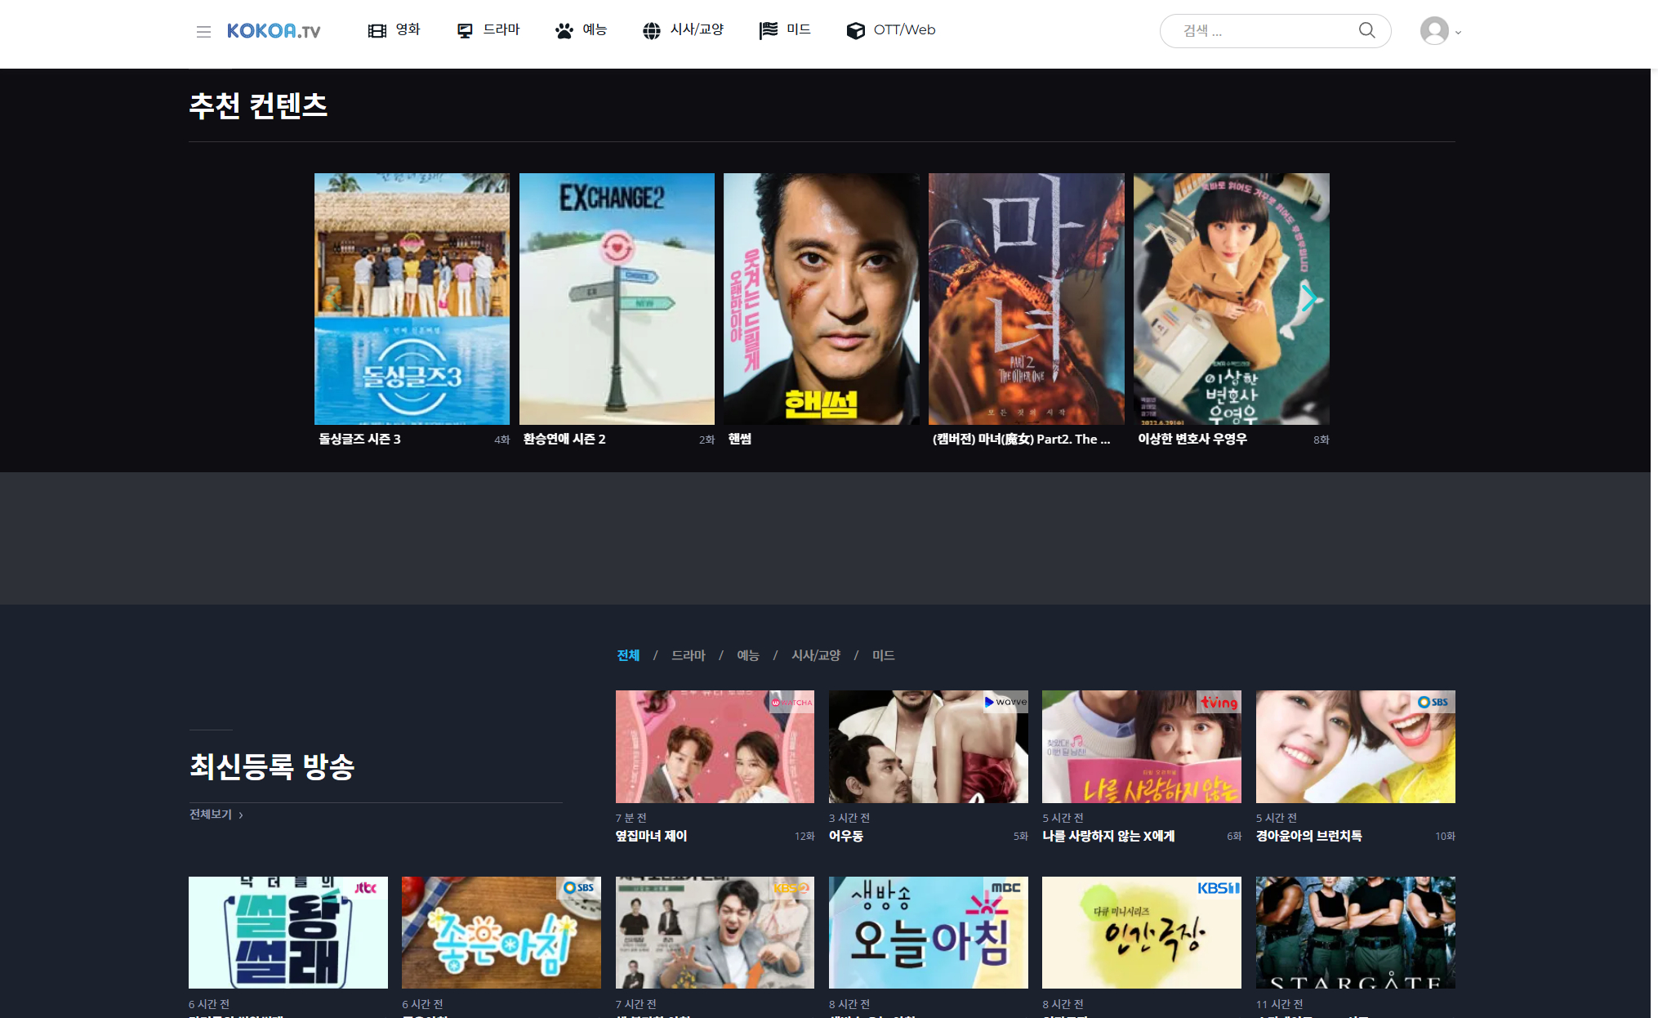Click the 옆집마녀 제이 title

pos(651,836)
